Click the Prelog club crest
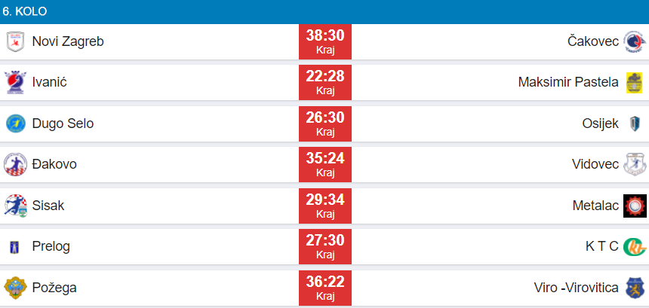 15,246
